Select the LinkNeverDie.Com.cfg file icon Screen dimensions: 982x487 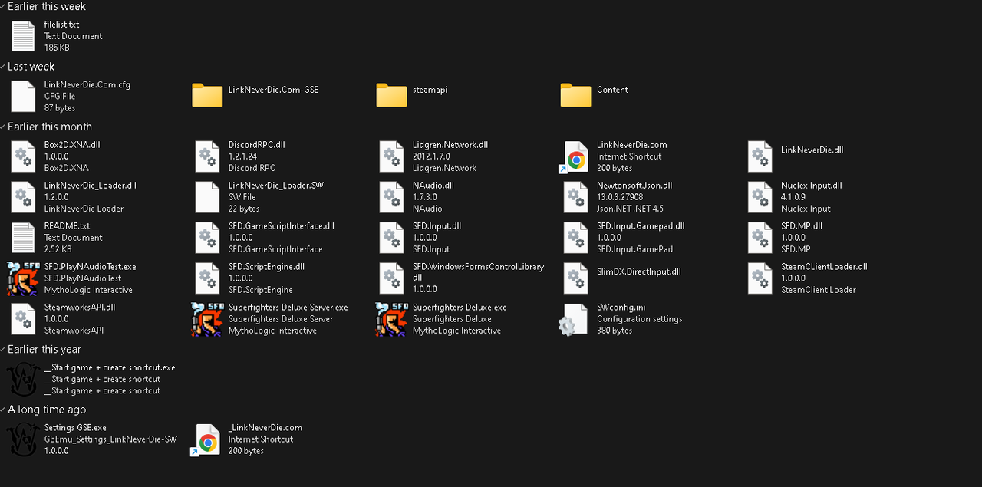23,97
